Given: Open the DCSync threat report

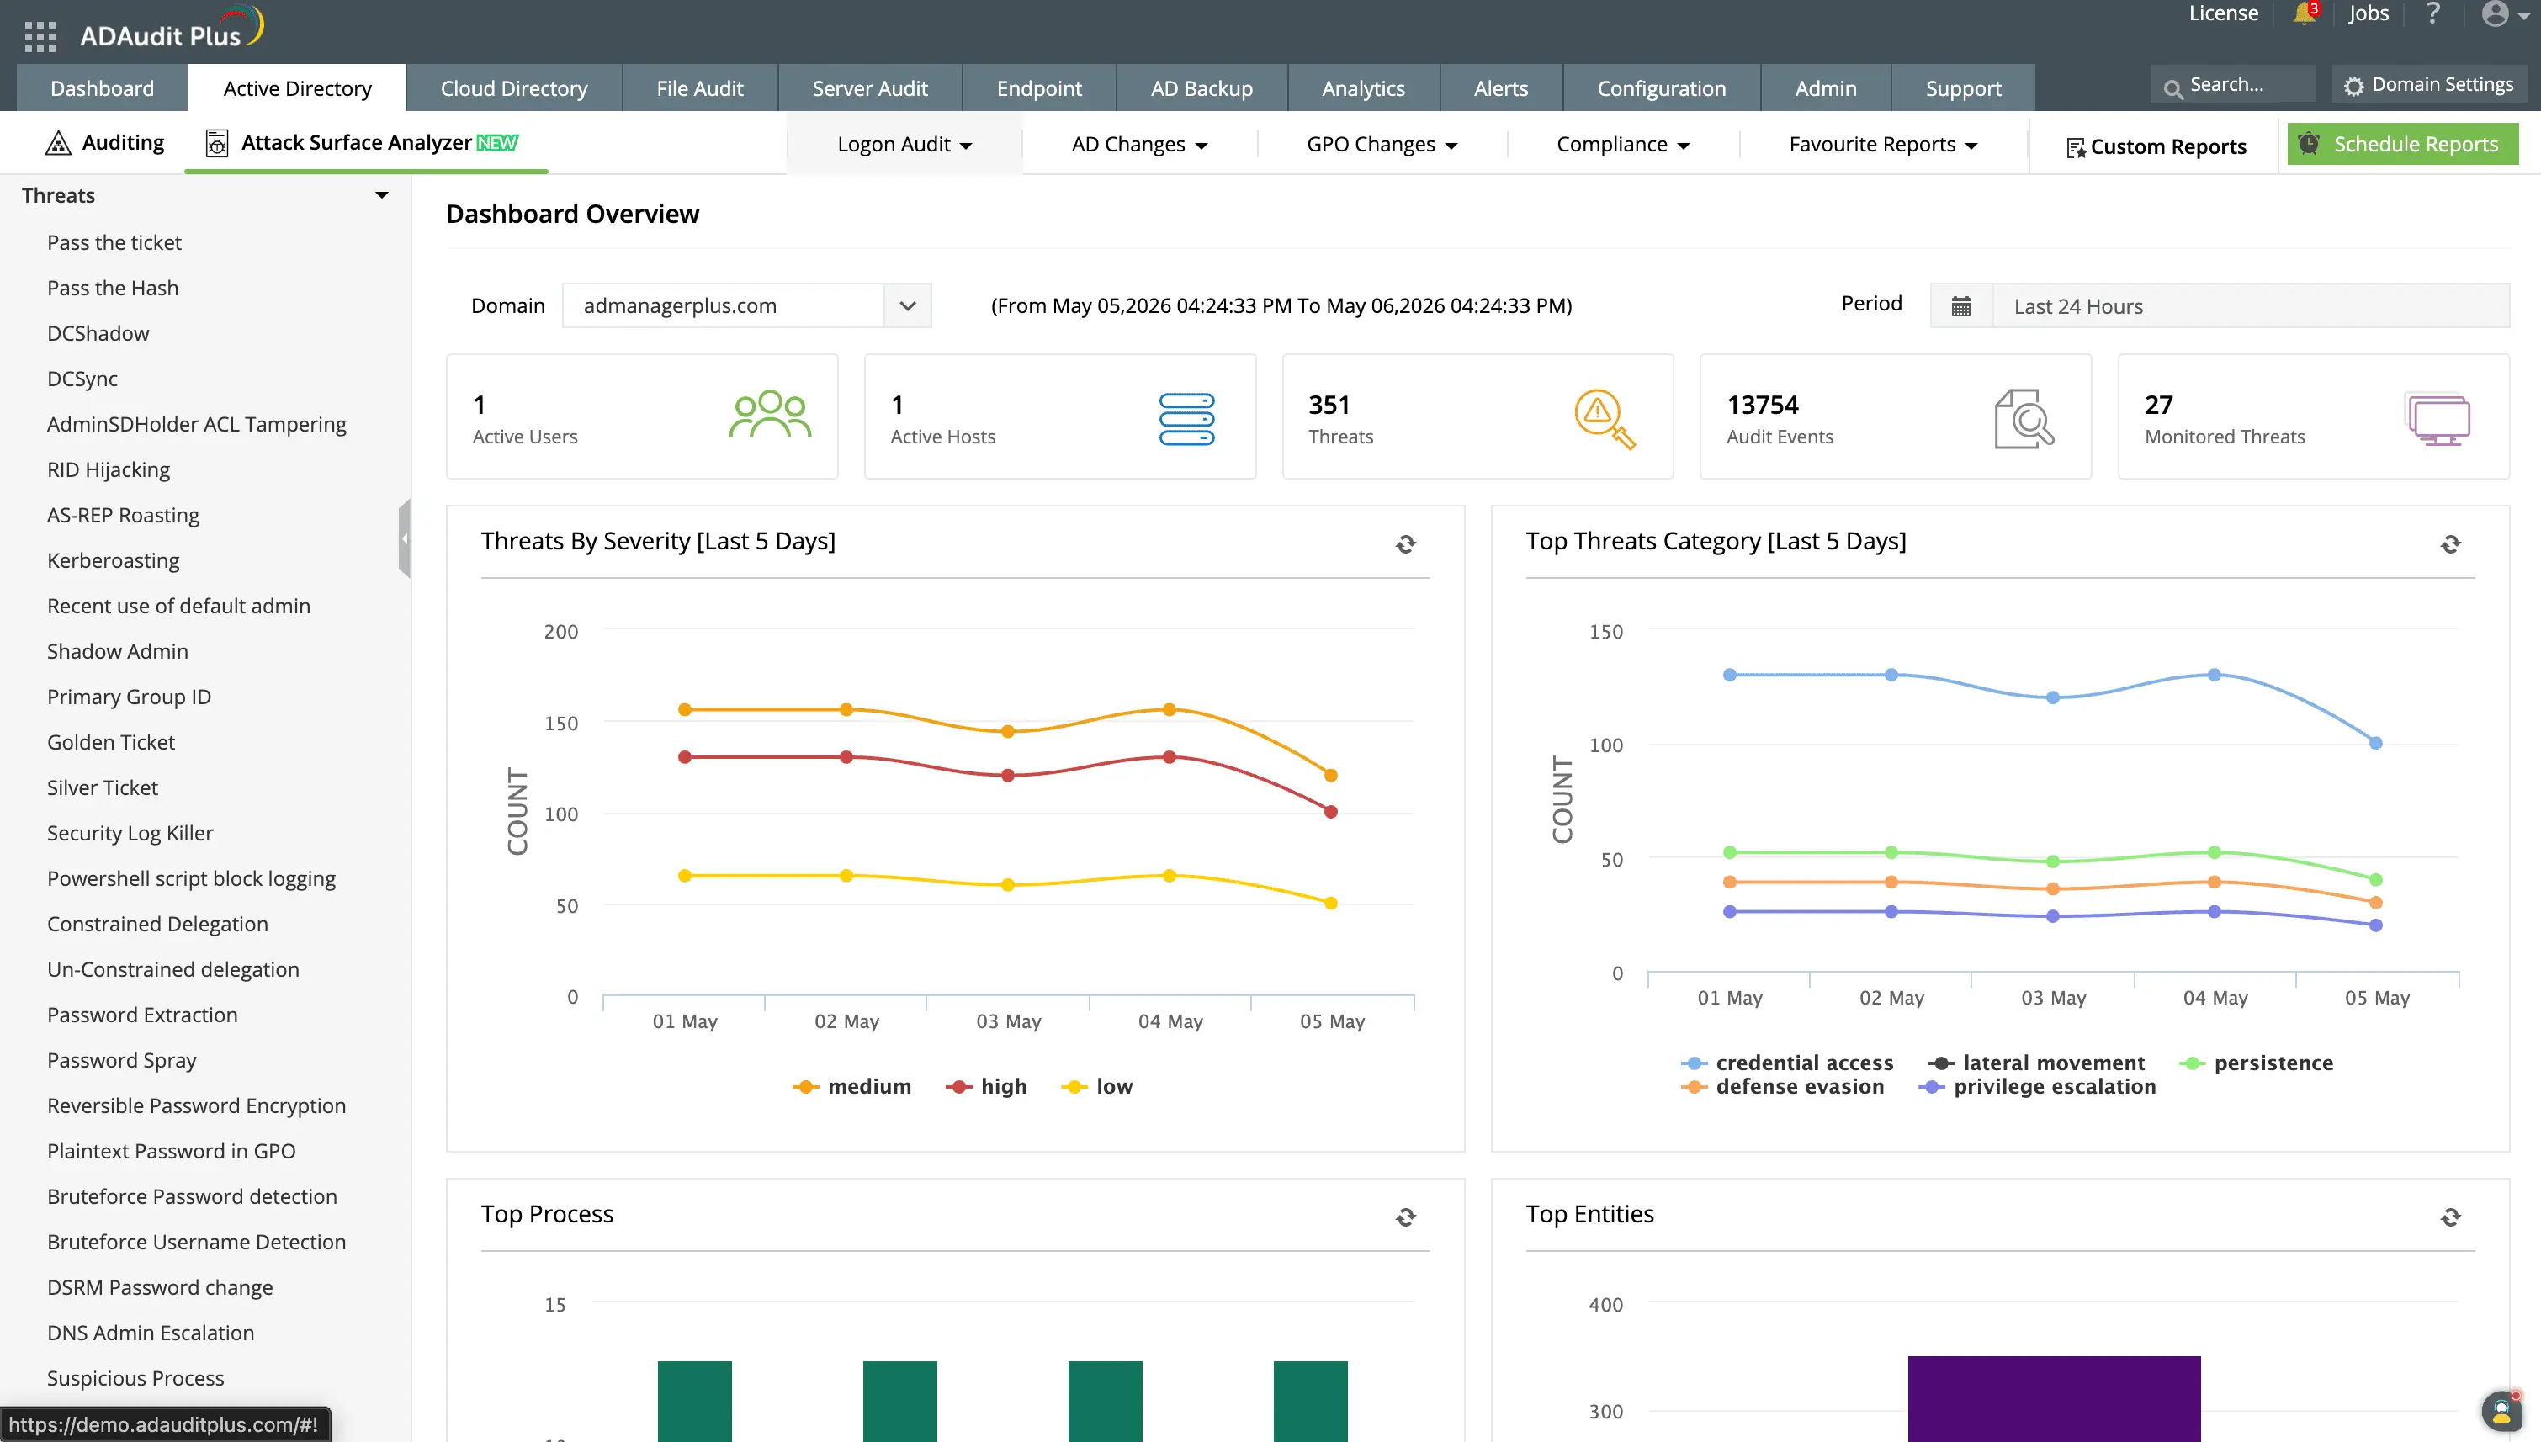Looking at the screenshot, I should 82,379.
